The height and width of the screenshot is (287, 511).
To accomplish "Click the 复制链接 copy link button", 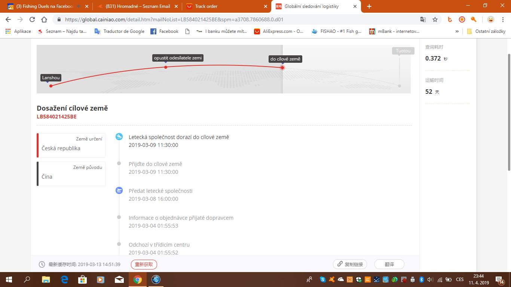I will pyautogui.click(x=350, y=264).
